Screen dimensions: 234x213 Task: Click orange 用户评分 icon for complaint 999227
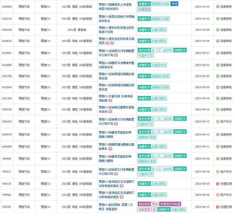click(218, 172)
